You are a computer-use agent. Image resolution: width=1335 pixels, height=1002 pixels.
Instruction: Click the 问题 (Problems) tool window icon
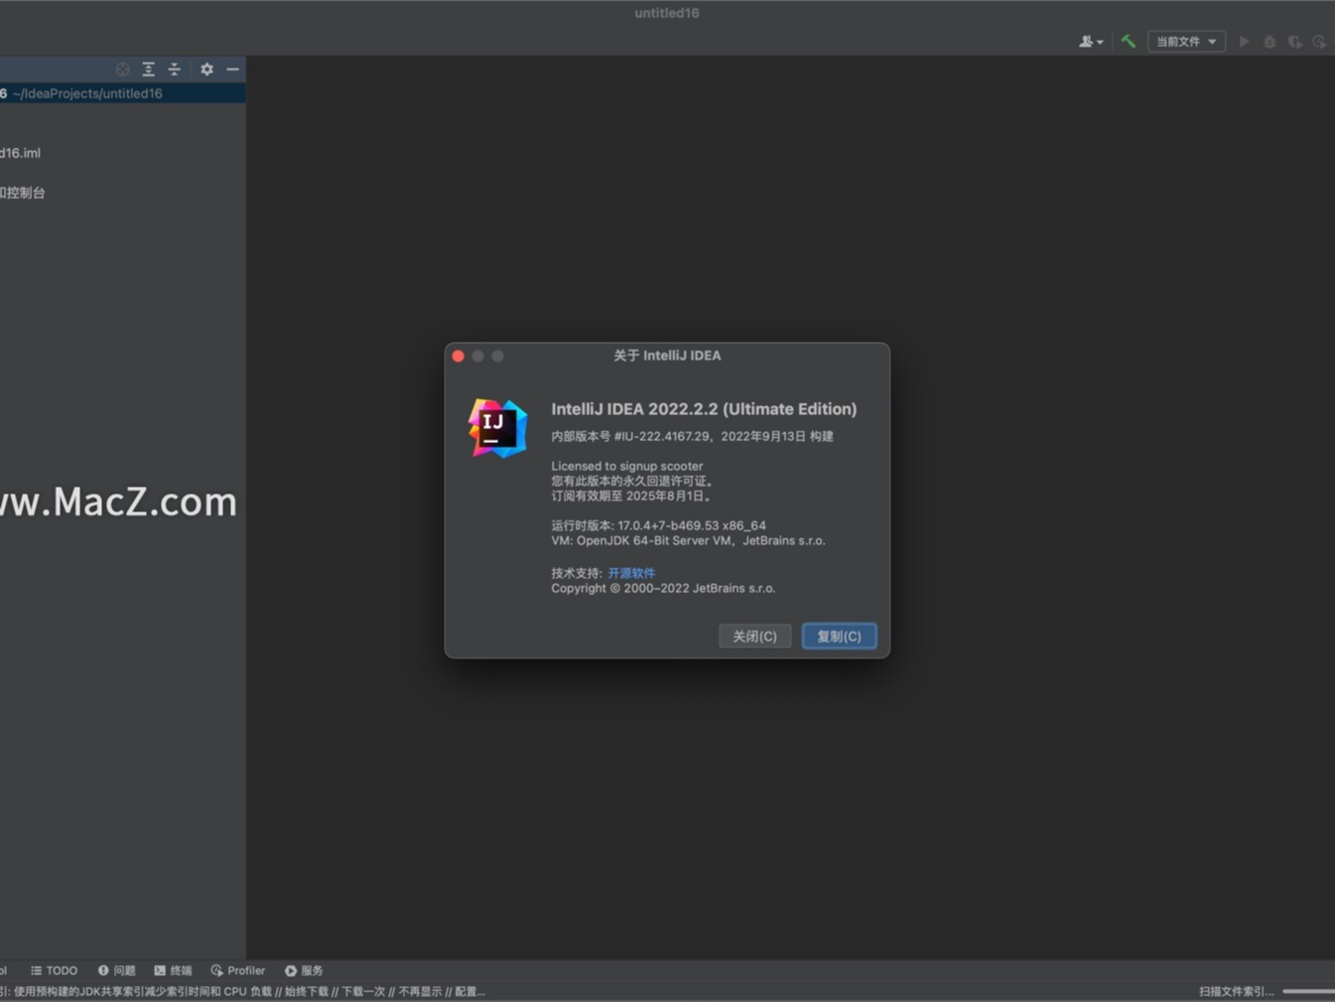pyautogui.click(x=116, y=970)
